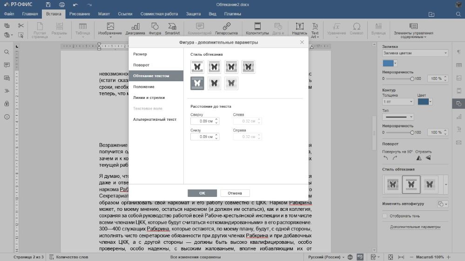
Task: Click the SmartArt icon in ribbon
Action: 172,27
